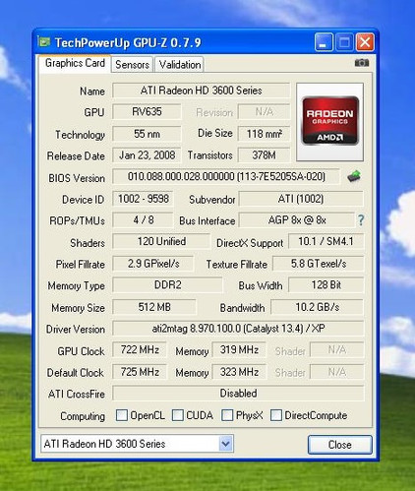Click the Bandwidth value 10.2 GB/s
This screenshot has width=415, height=491.
317,307
